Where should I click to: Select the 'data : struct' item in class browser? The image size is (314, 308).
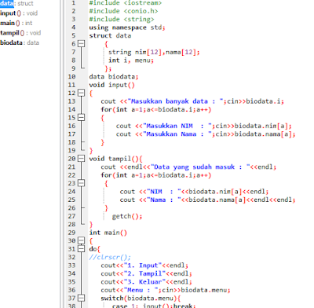click(16, 3)
